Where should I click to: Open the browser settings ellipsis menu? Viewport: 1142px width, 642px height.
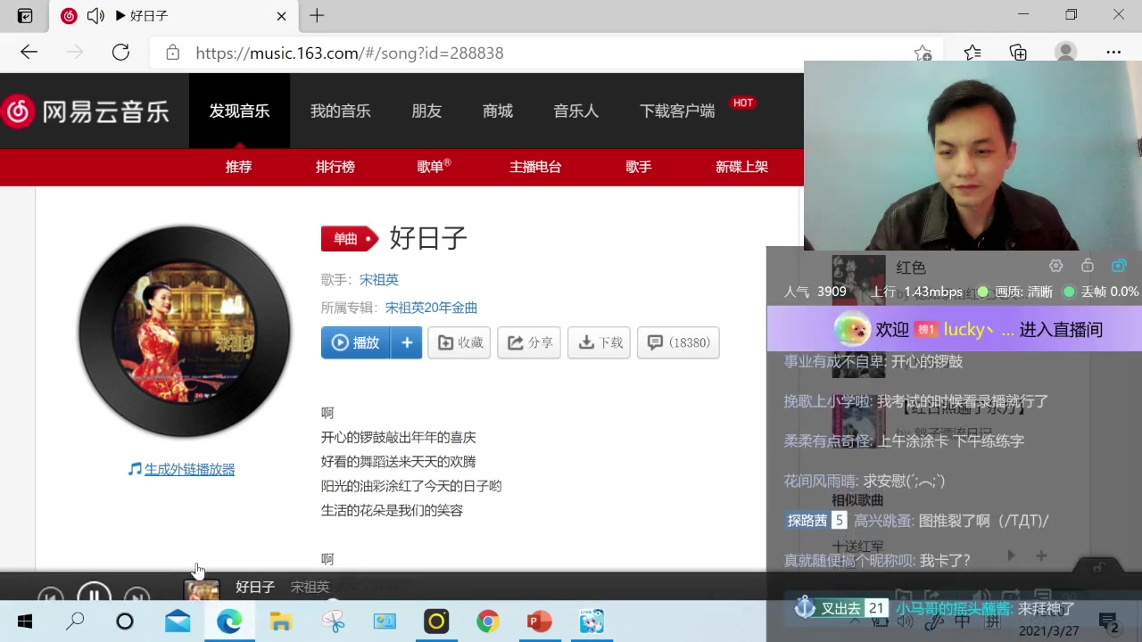click(1113, 53)
